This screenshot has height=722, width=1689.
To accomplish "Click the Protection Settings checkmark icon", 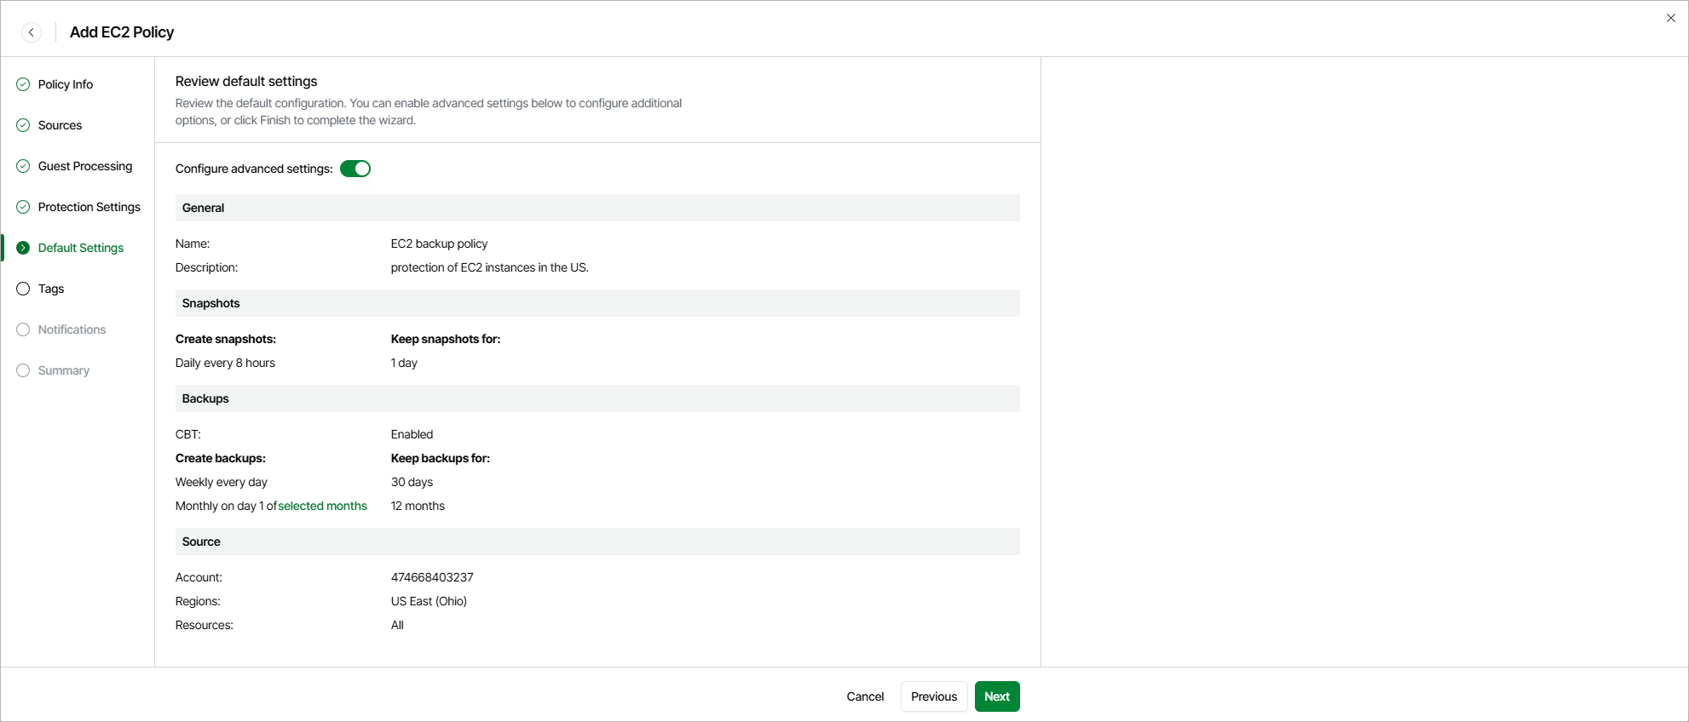I will [23, 207].
